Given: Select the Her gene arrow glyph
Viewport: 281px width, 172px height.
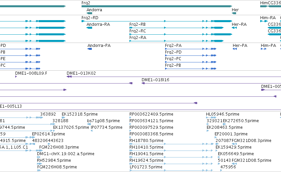Looking at the screenshot, I should [234, 13].
